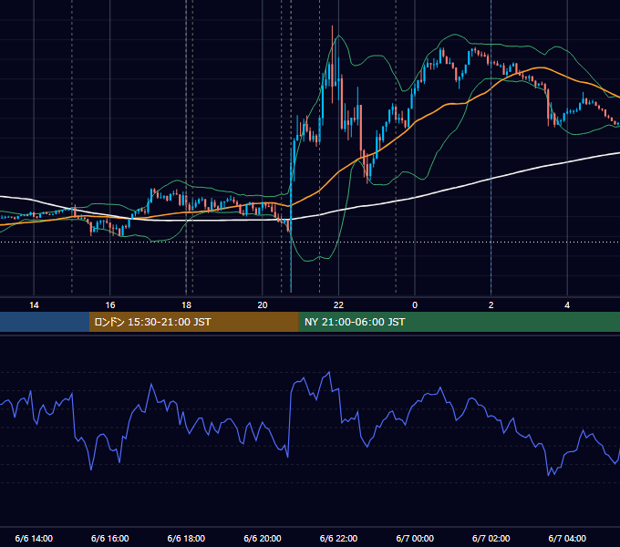Click the '20' hour label on price chart axis
The image size is (620, 547).
[x=263, y=305]
